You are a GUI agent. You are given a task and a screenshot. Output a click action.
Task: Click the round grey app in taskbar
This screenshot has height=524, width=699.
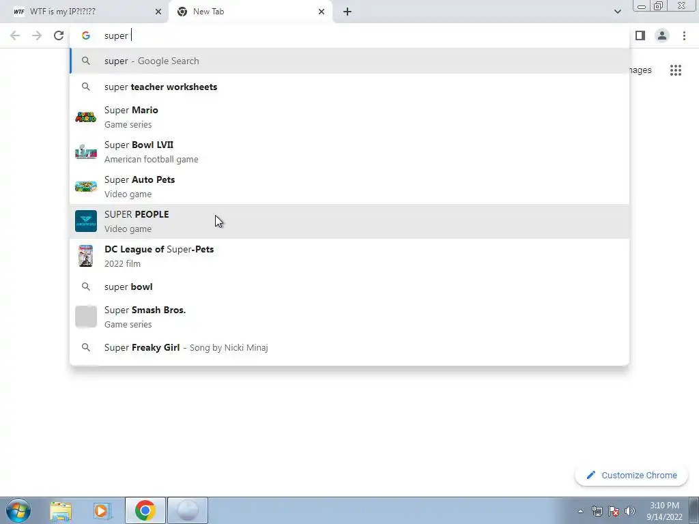188,510
